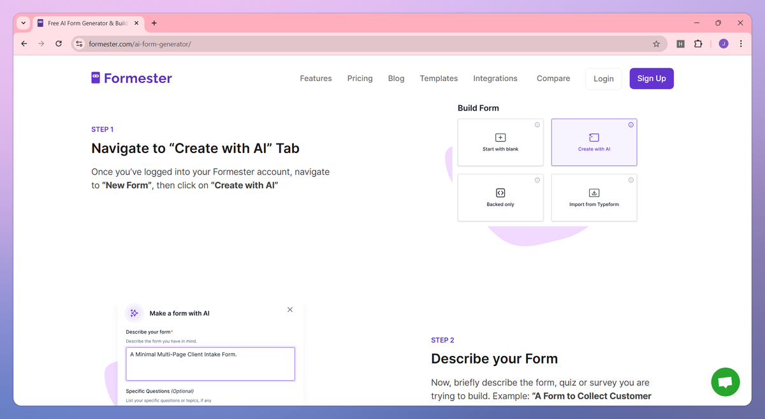Open Integrations in the navigation bar
Viewport: 765px width, 419px height.
[x=495, y=78]
